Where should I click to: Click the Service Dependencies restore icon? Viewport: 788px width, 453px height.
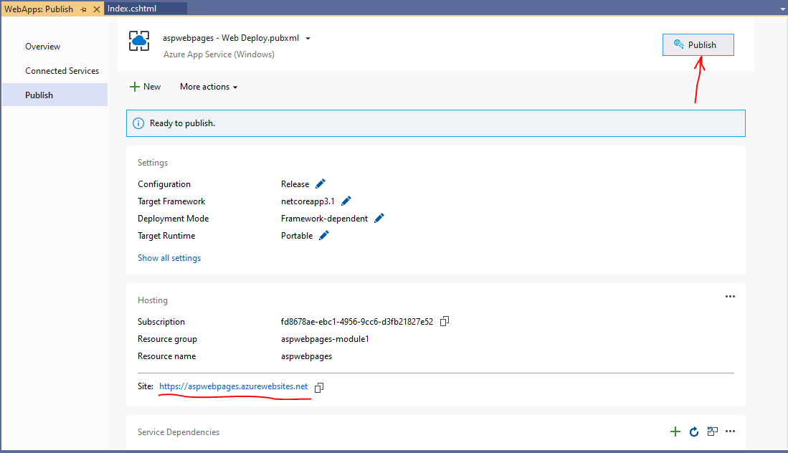click(x=712, y=431)
